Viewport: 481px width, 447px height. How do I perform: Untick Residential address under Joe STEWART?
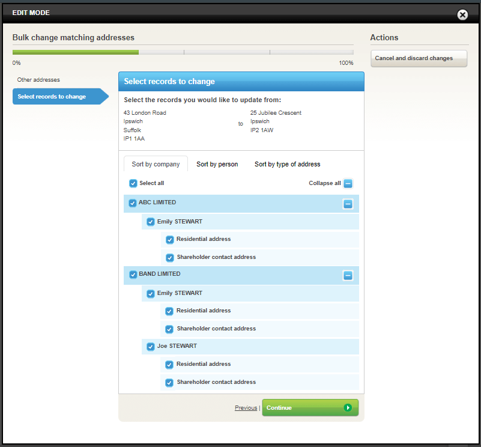tap(169, 365)
